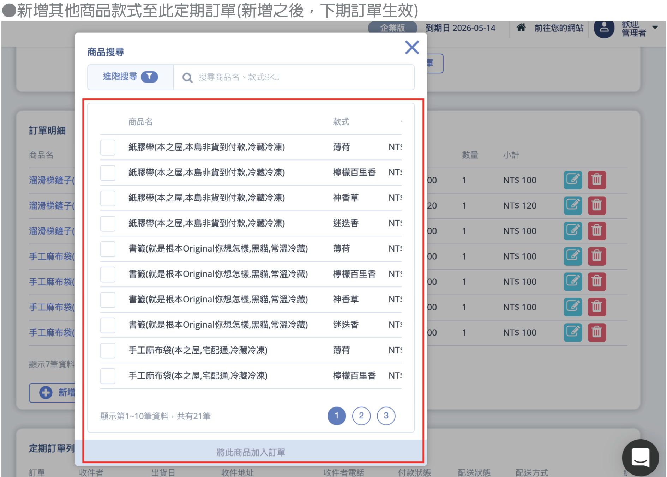Delete the NT$ 120 order row
Image resolution: width=667 pixels, height=477 pixels.
tap(597, 205)
